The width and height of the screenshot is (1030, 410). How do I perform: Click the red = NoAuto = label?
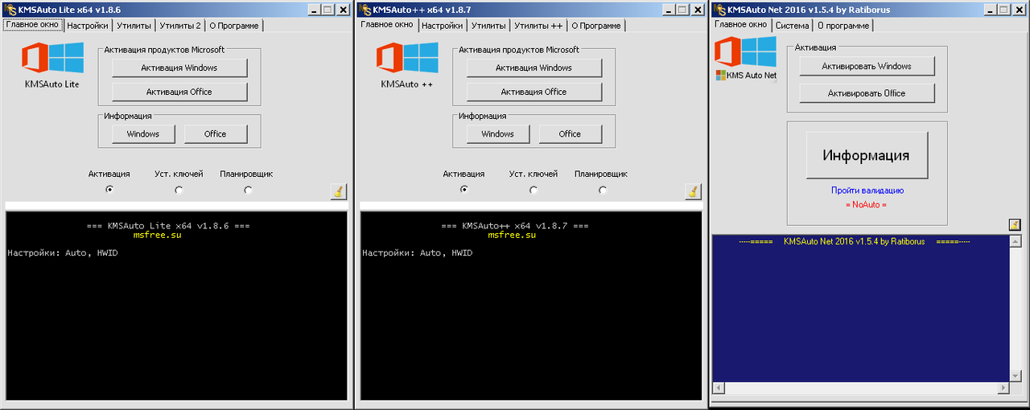pos(866,205)
